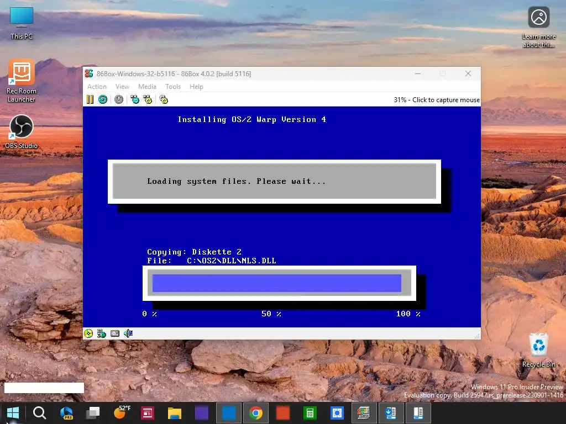The height and width of the screenshot is (424, 566).
Task: Open the View menu
Action: coord(122,87)
